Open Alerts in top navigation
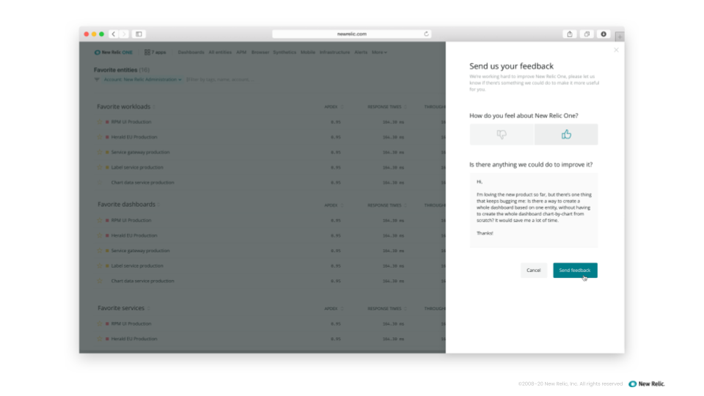Viewport: 704px width, 396px height. [361, 53]
